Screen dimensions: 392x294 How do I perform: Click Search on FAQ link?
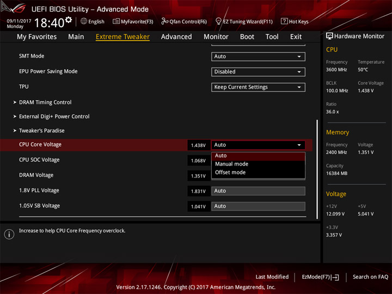[x=370, y=277]
